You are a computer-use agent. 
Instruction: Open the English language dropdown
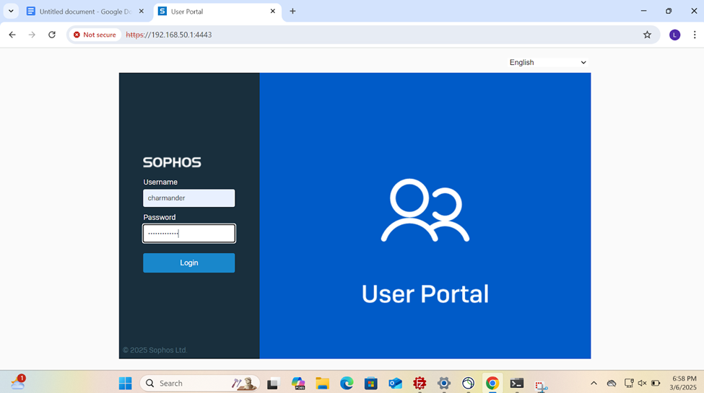[x=548, y=62]
